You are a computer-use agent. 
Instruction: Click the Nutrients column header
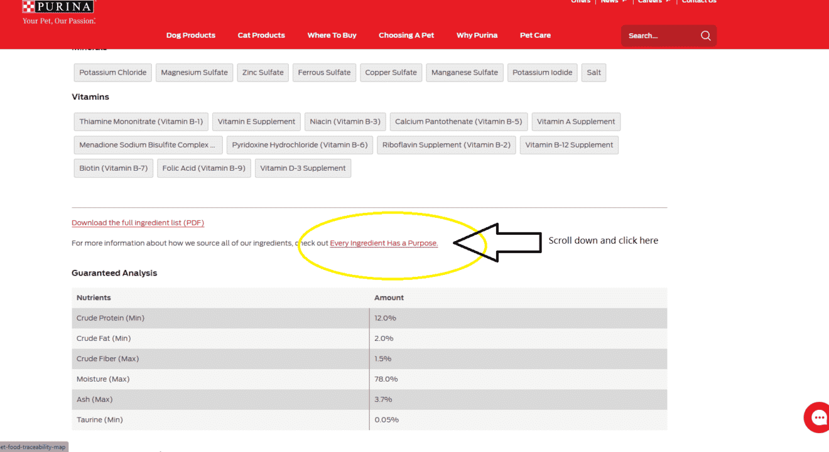point(94,298)
